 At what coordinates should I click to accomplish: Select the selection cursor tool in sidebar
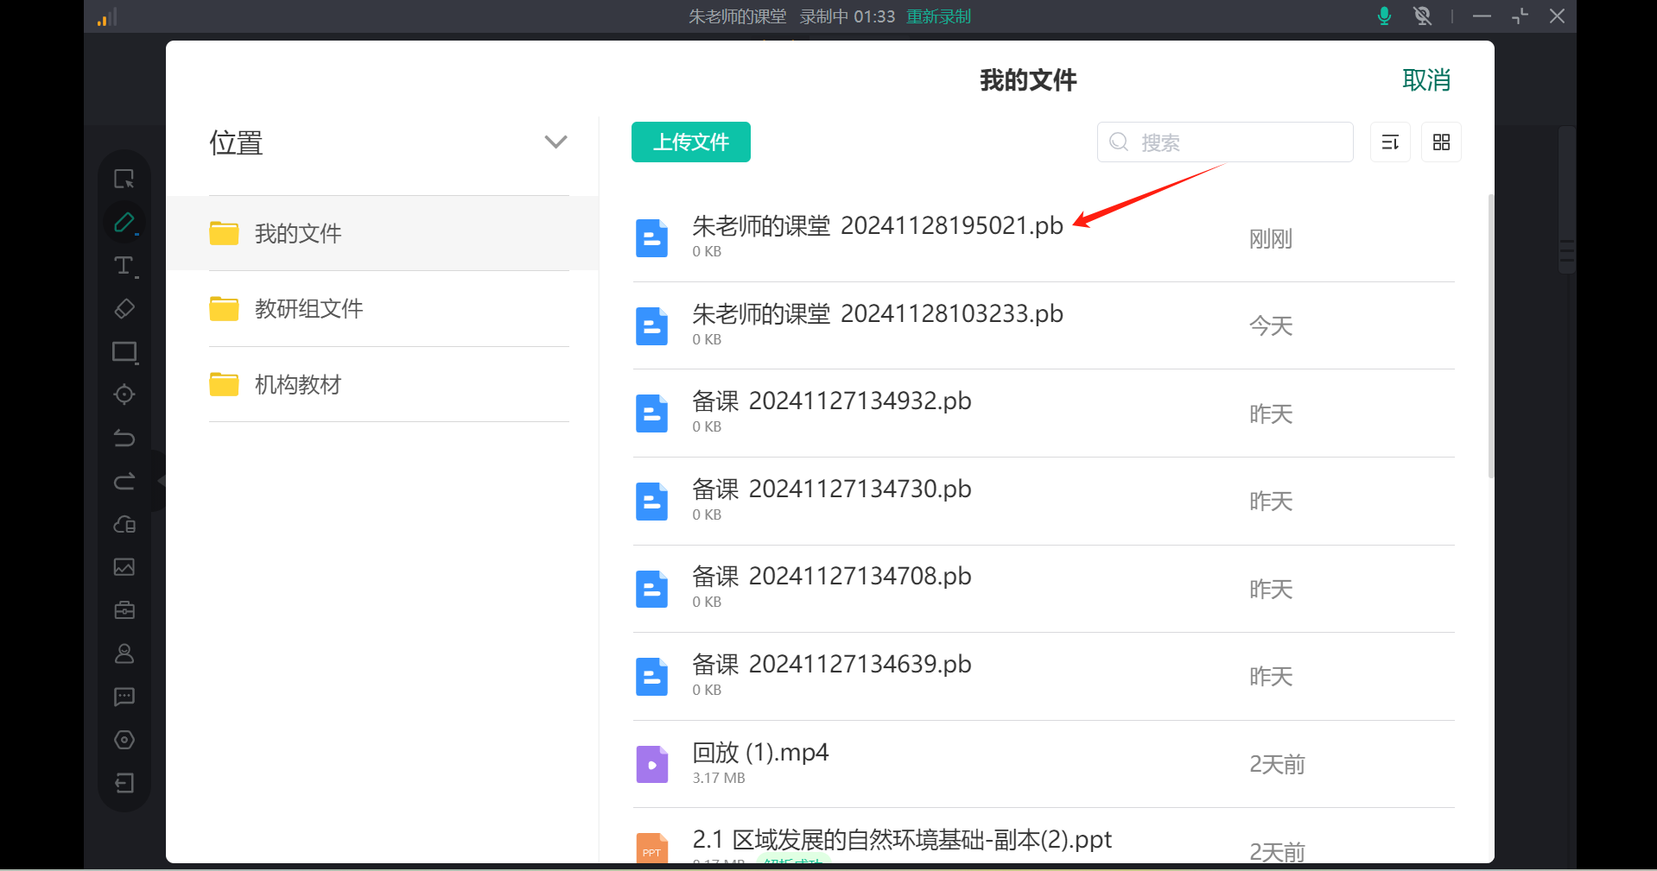[124, 179]
